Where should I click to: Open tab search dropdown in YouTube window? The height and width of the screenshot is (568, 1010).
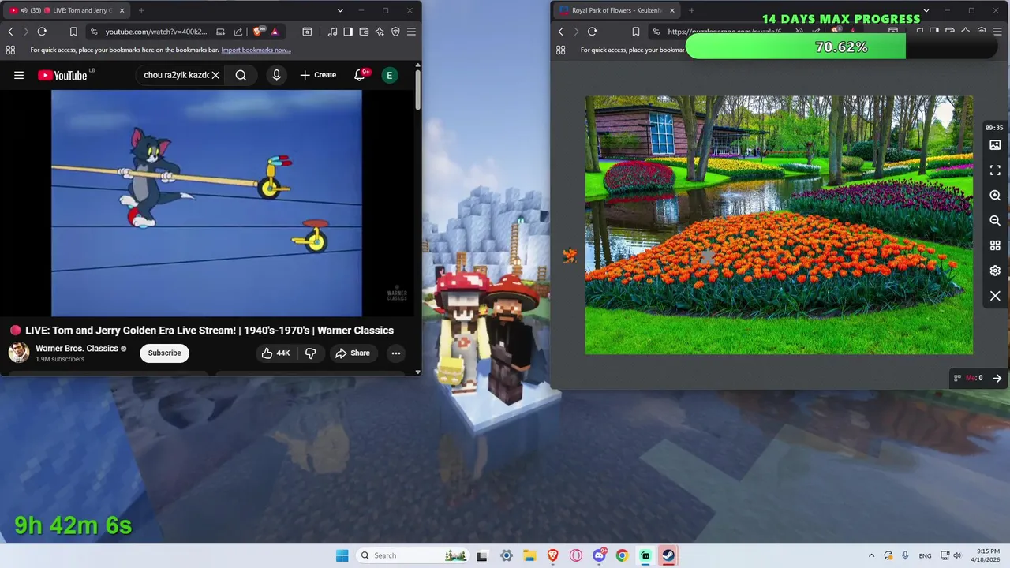340,10
